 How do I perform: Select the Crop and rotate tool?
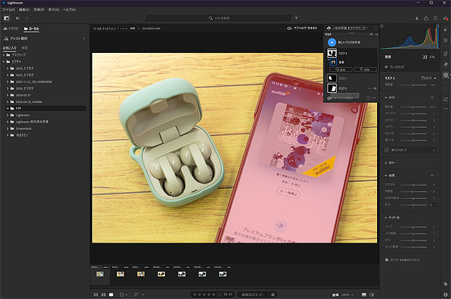pyautogui.click(x=445, y=54)
